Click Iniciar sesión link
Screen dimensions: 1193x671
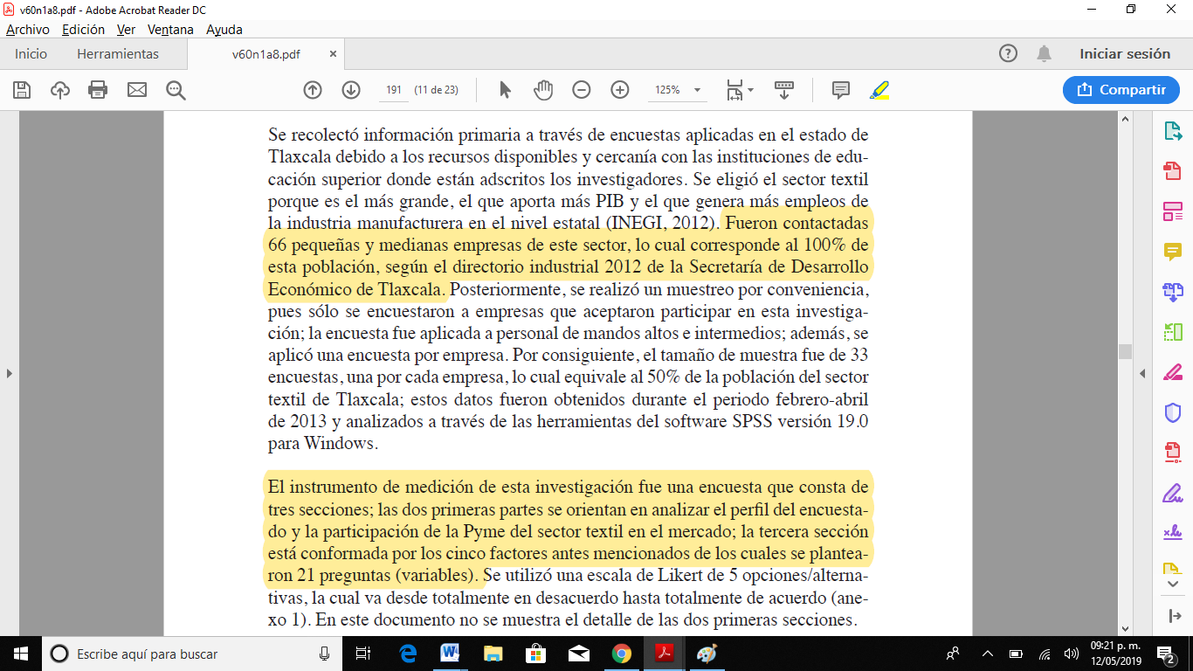1124,54
